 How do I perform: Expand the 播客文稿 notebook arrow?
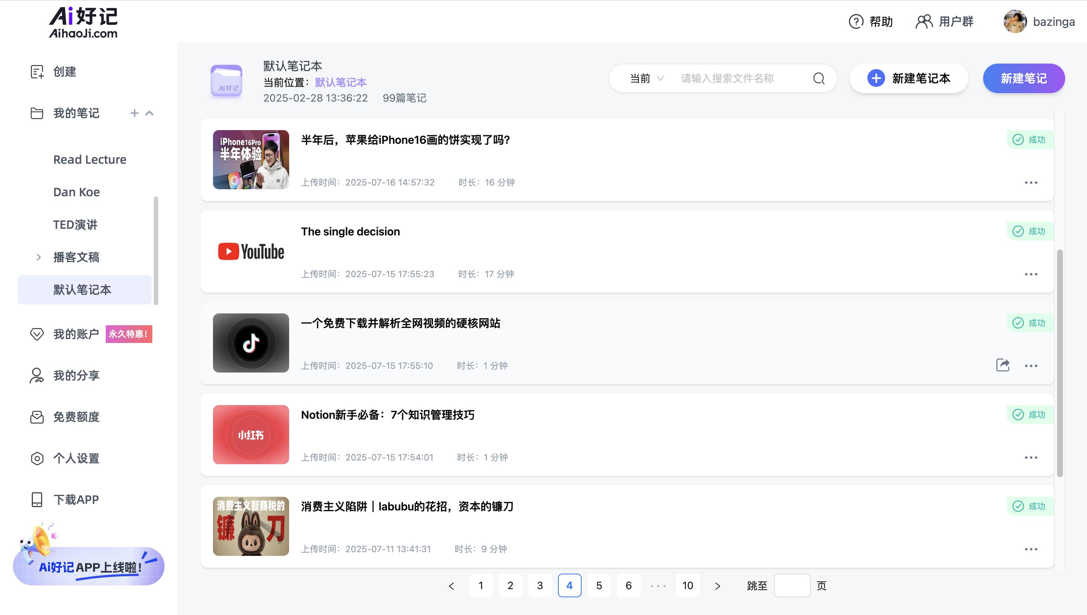tap(38, 257)
